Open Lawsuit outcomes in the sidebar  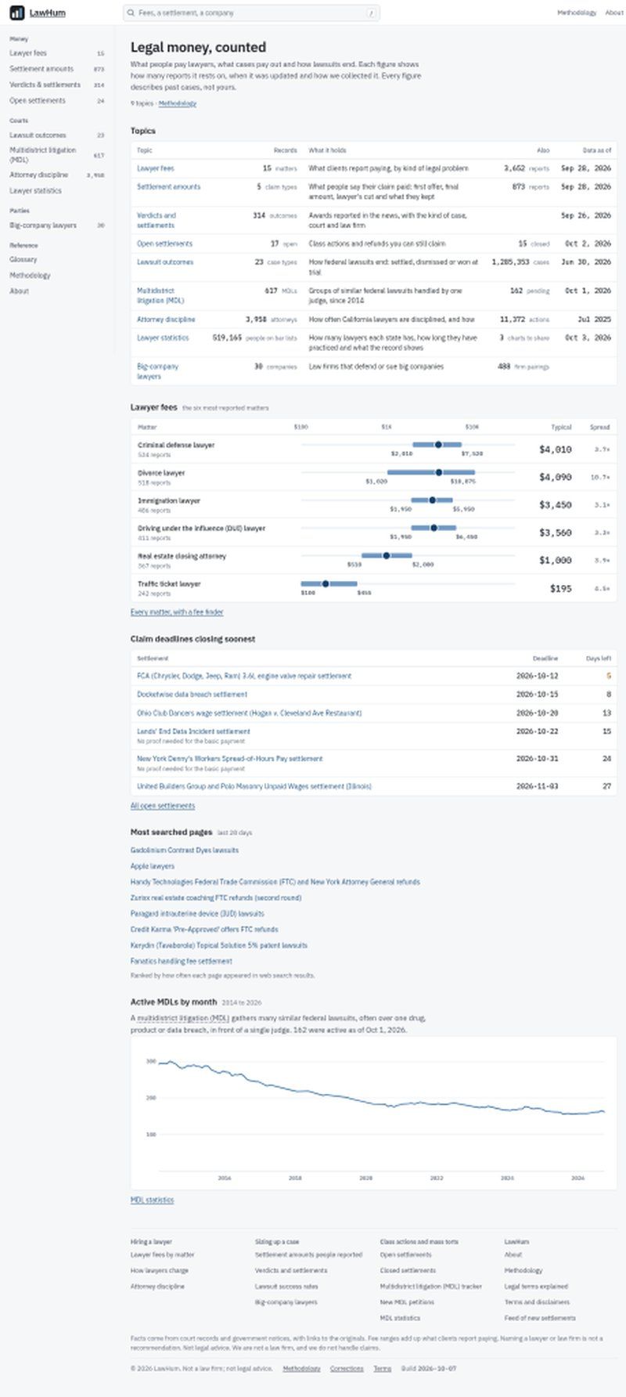point(38,135)
